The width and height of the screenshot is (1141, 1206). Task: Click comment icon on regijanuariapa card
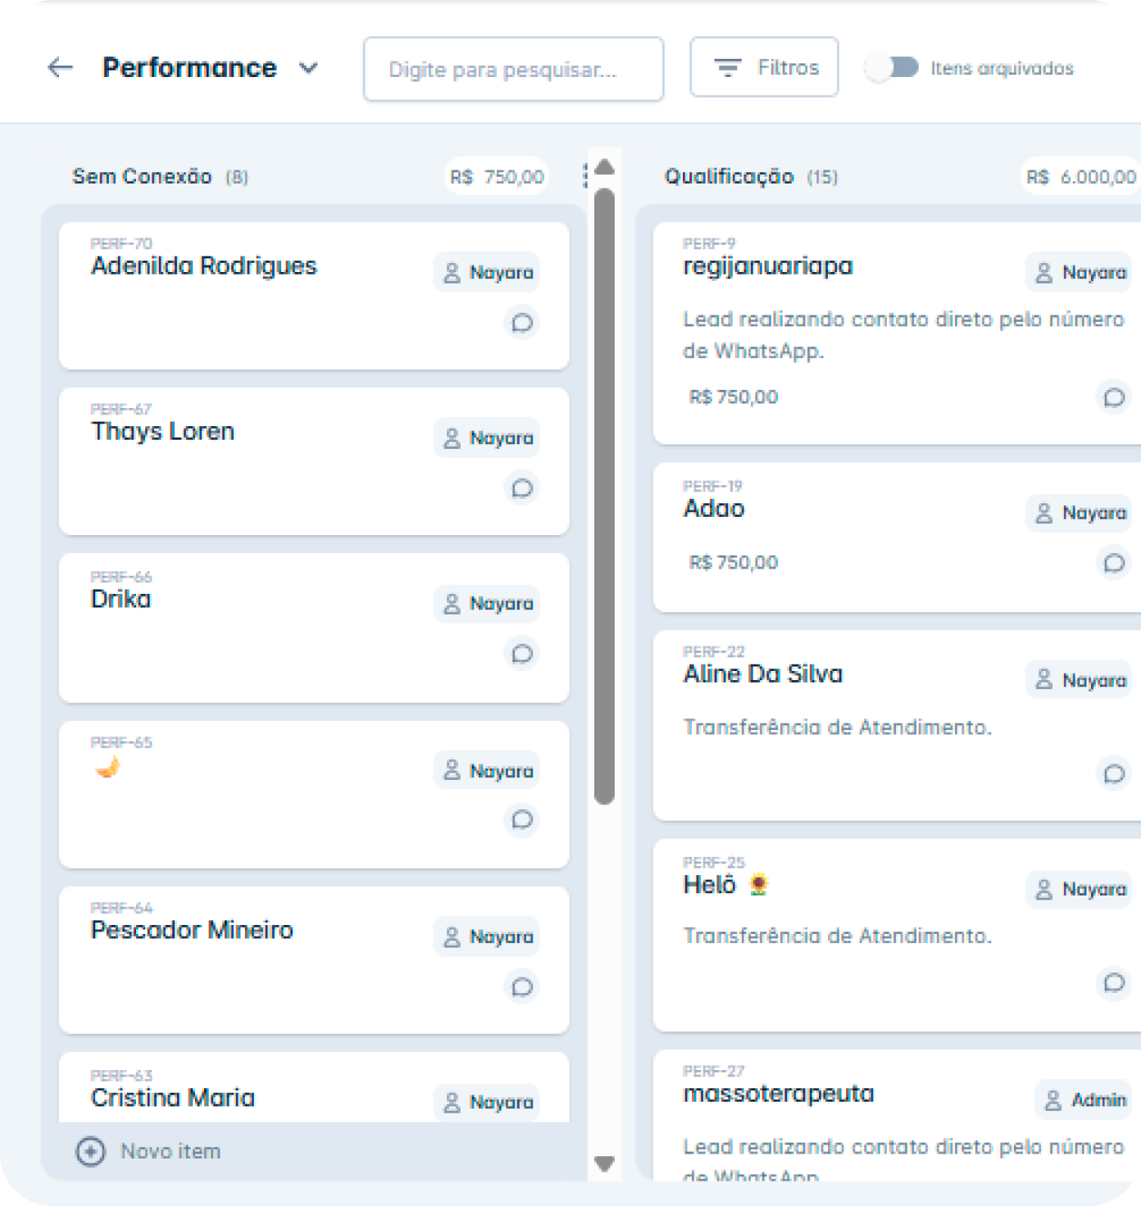tap(1113, 397)
